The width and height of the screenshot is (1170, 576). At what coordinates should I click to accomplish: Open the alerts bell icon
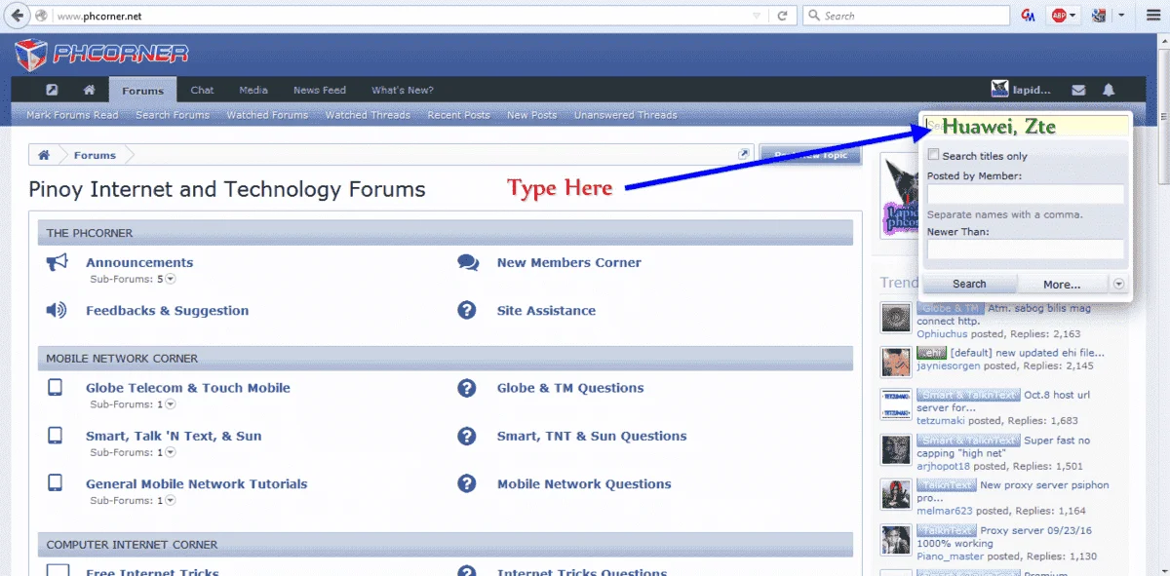pyautogui.click(x=1109, y=90)
